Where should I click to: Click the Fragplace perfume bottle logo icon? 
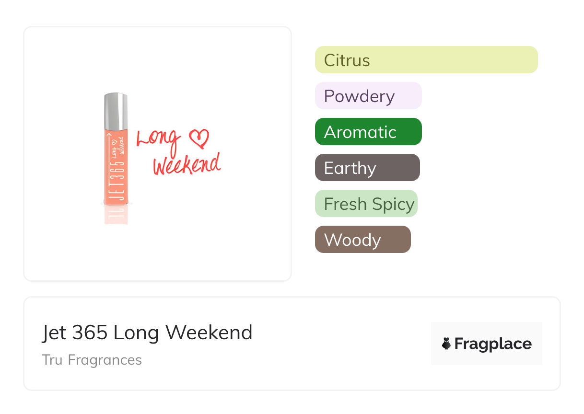tap(446, 344)
